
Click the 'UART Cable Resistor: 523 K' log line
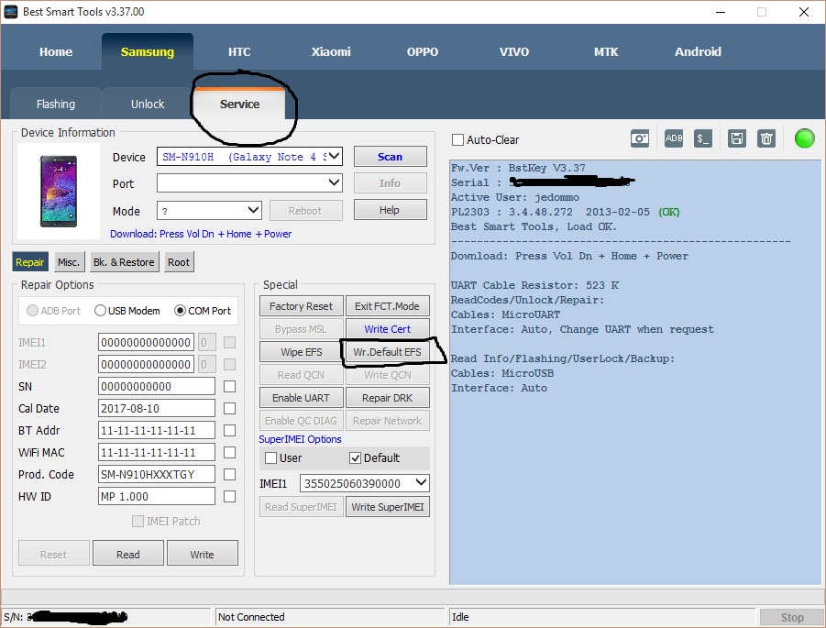(x=534, y=285)
